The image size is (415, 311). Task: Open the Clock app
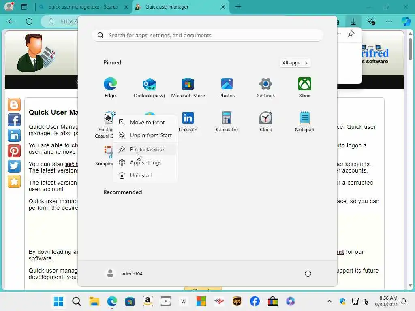click(266, 121)
